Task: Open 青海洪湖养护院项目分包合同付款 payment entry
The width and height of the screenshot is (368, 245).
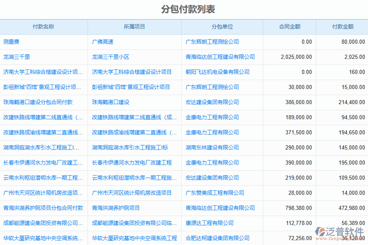Action: [43, 208]
